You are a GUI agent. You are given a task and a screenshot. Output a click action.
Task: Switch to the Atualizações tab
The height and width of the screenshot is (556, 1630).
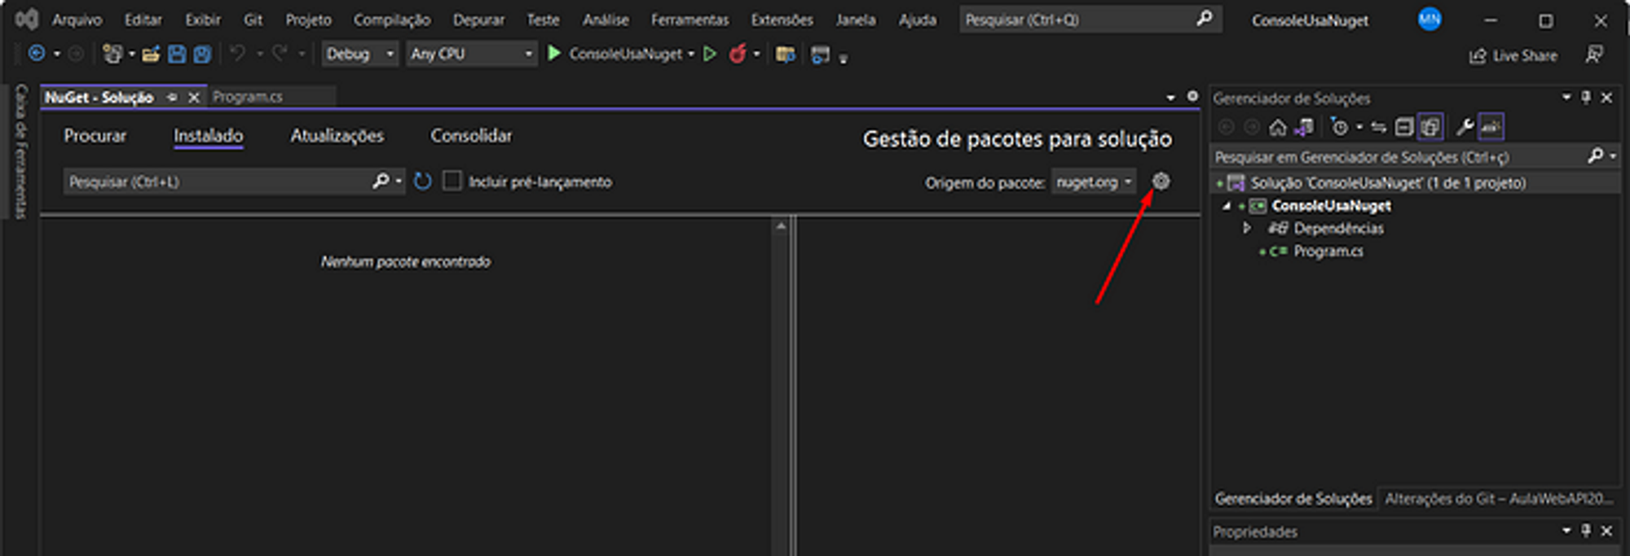pyautogui.click(x=337, y=136)
